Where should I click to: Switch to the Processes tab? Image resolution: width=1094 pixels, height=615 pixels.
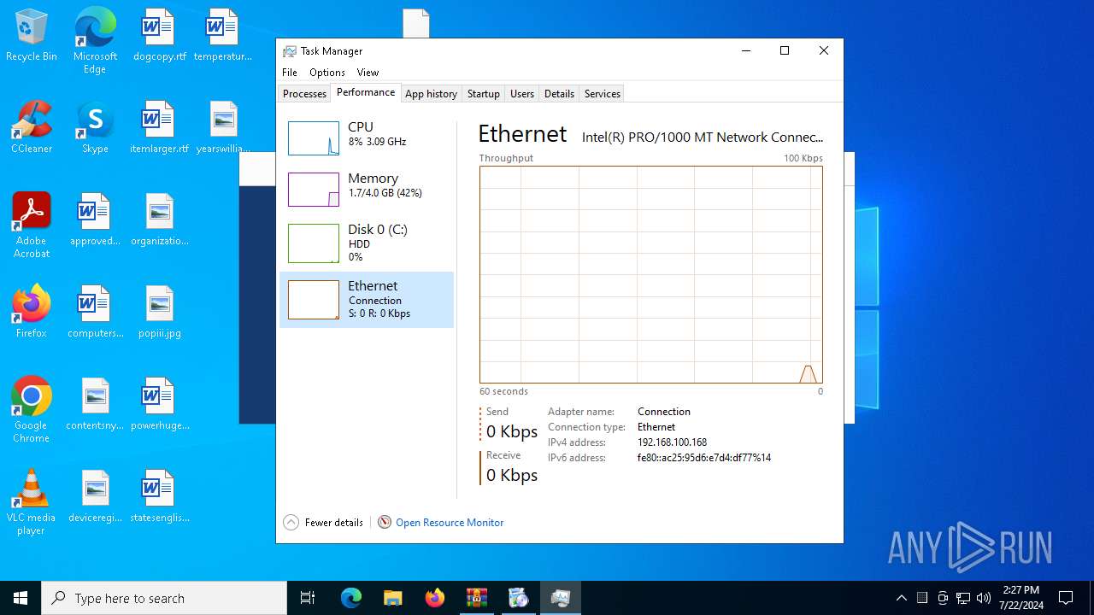point(304,94)
